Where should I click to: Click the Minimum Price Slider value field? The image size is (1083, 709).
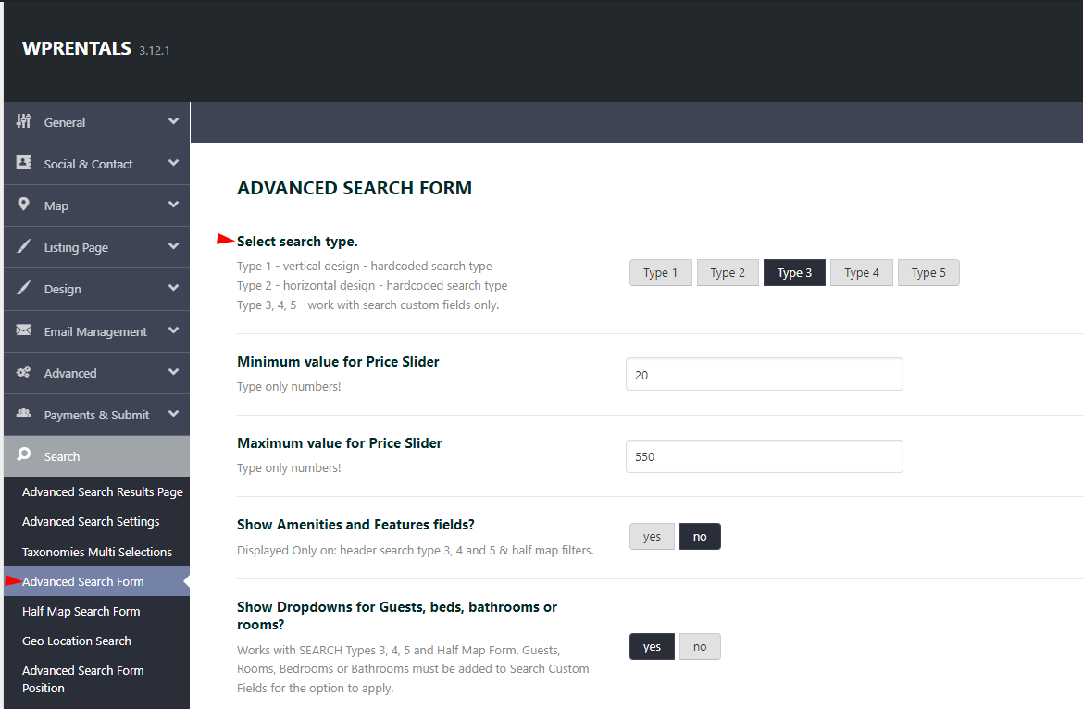point(764,374)
